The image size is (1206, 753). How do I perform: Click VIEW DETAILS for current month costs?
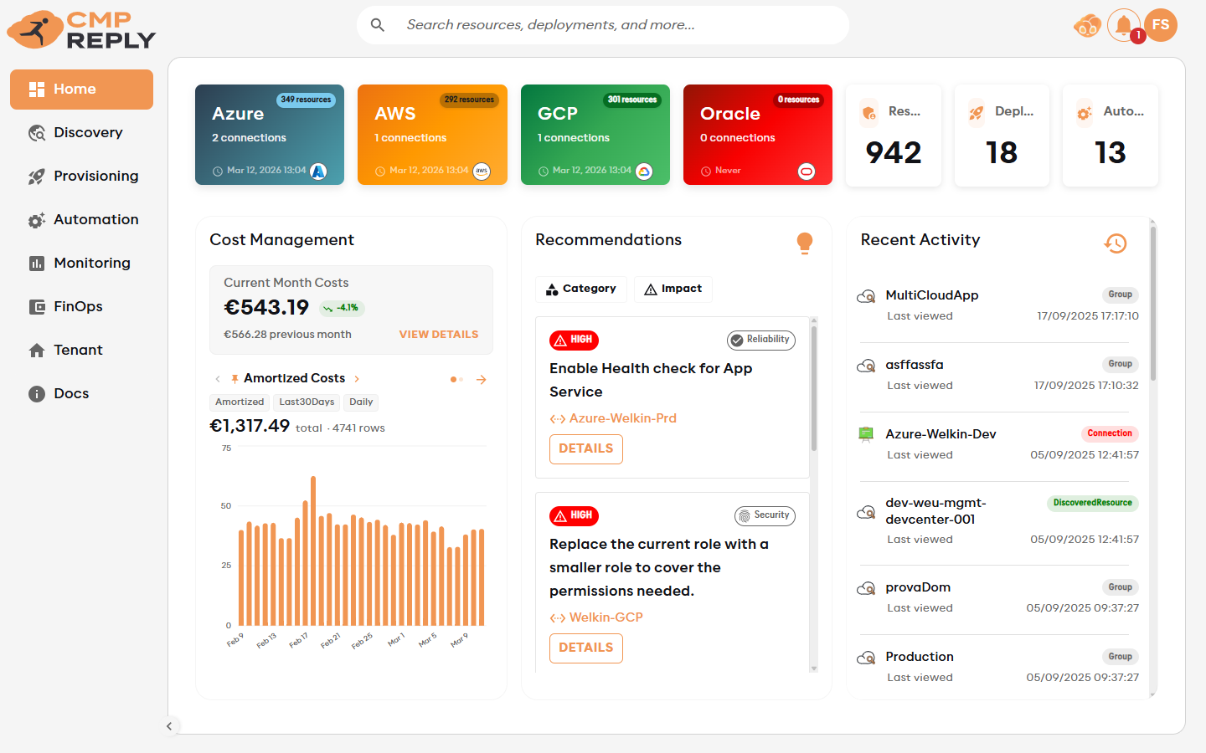coord(438,334)
